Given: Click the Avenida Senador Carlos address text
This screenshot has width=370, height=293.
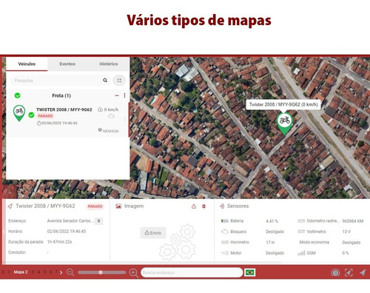Looking at the screenshot, I should pos(70,220).
